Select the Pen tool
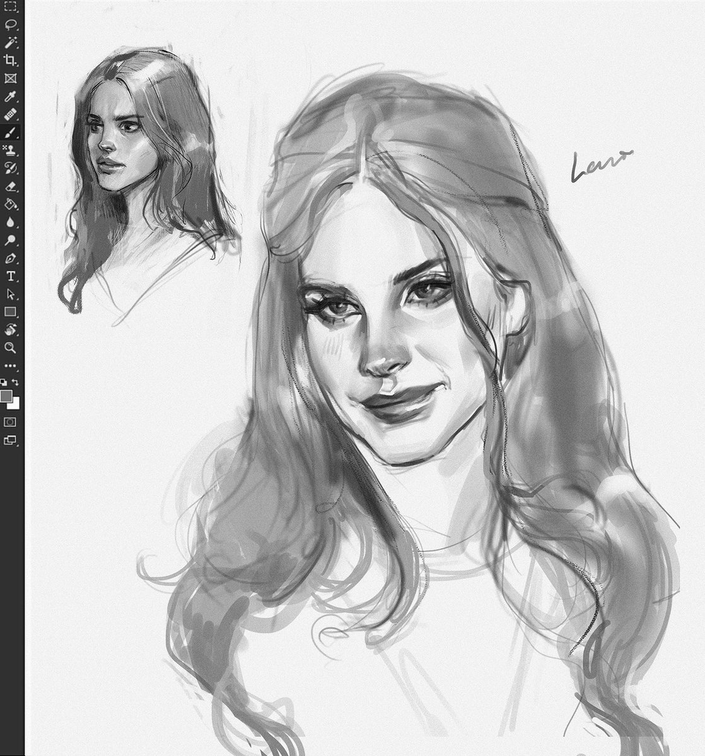705x756 pixels. [11, 258]
